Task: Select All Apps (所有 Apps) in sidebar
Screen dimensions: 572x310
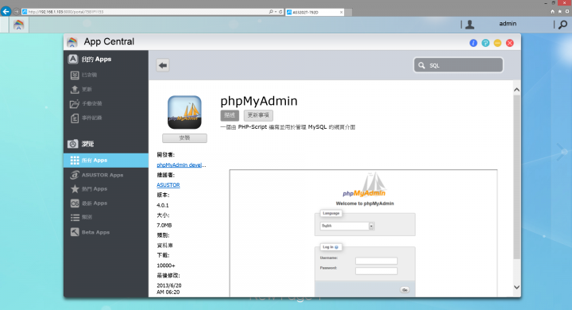Action: (x=106, y=161)
